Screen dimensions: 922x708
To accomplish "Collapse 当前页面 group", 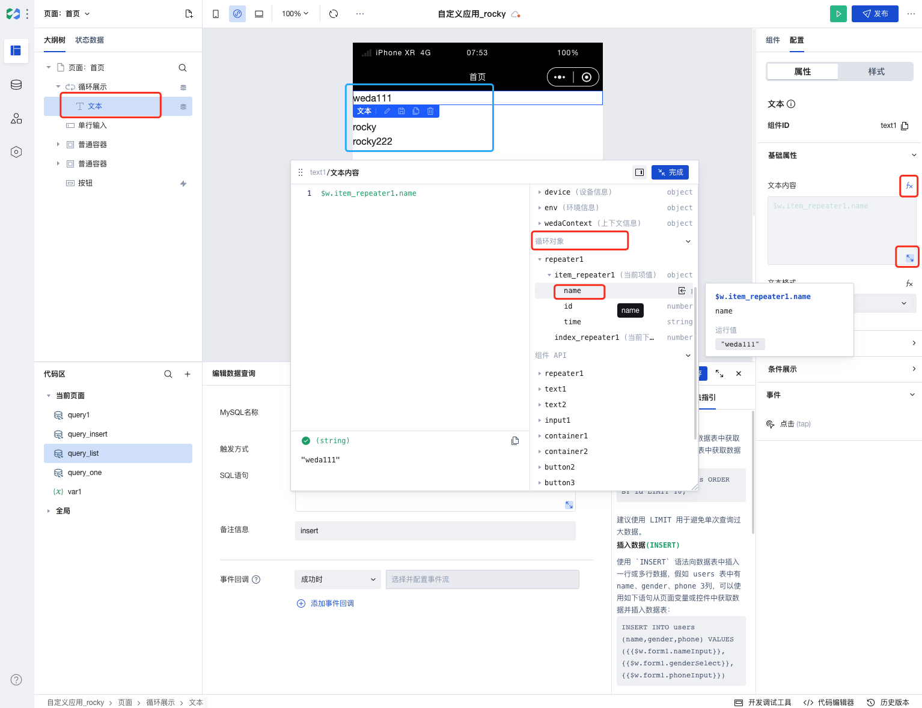I will tap(49, 396).
